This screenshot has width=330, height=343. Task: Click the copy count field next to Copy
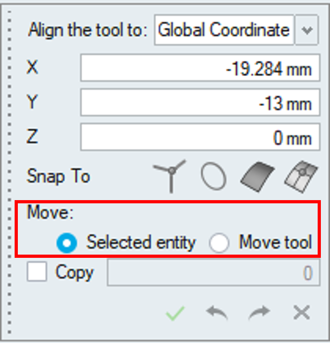pyautogui.click(x=213, y=273)
